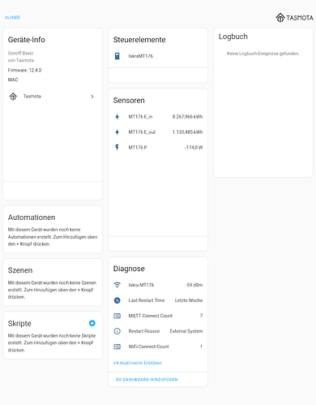Click the 'Keine Logbuch-Ereignisse gefunden' message

tap(263, 54)
